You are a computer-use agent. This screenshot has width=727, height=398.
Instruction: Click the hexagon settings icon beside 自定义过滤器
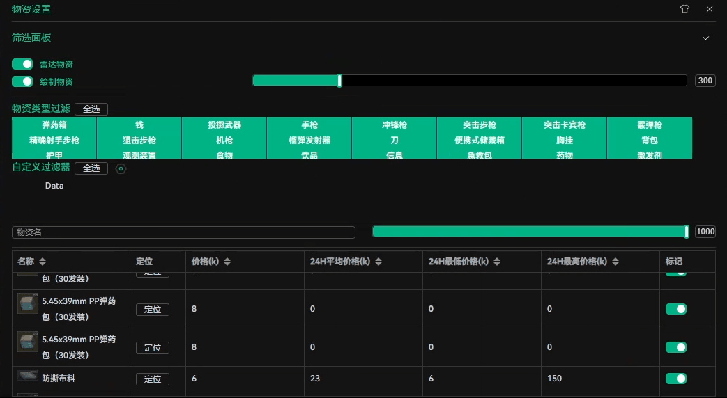(121, 168)
